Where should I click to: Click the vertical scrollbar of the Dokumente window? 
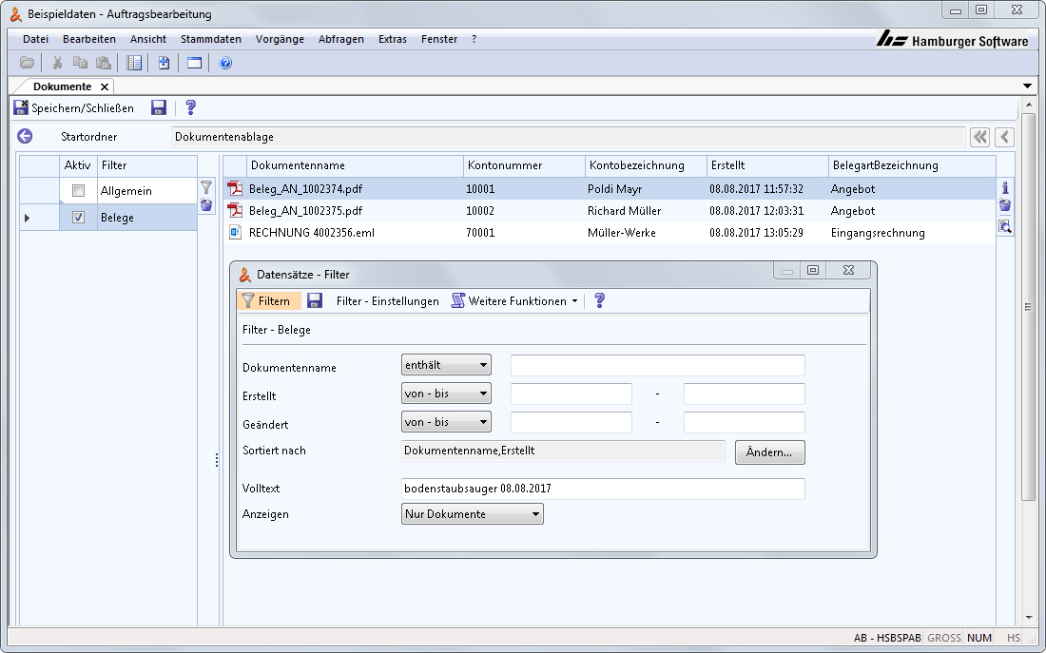(x=1028, y=307)
